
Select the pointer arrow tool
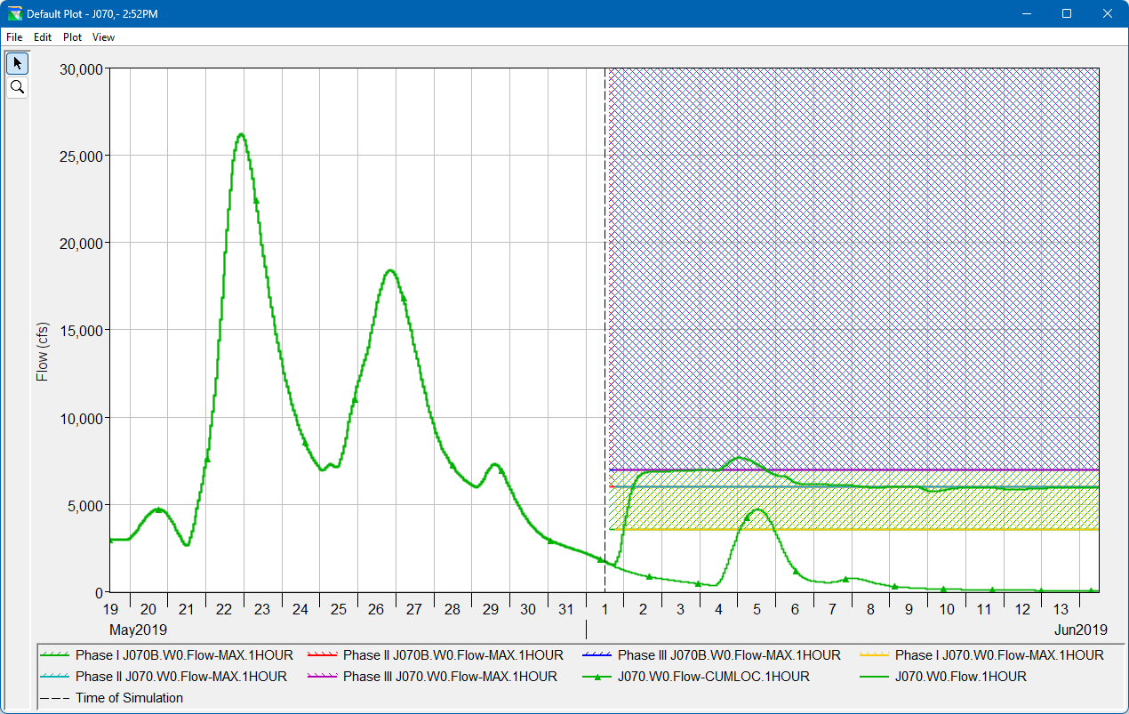click(17, 63)
